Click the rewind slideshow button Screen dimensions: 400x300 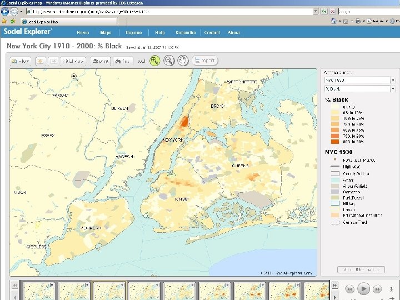point(349,289)
